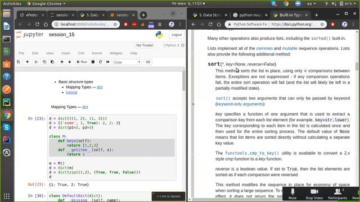
Task: Show applications grid in Ubuntu dock
Action: 7,196
